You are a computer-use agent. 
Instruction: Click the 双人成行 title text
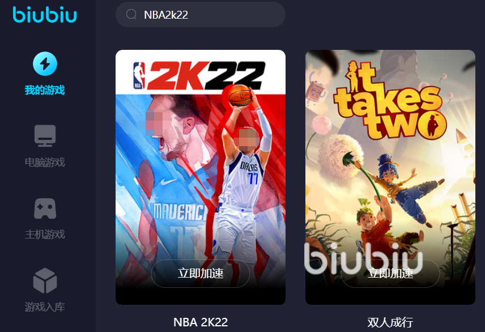tap(390, 322)
